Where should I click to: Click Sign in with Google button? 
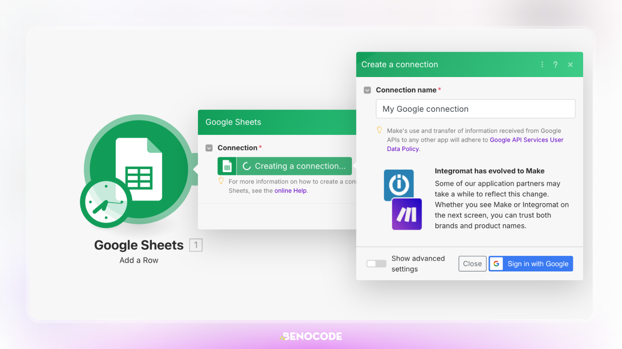click(531, 264)
